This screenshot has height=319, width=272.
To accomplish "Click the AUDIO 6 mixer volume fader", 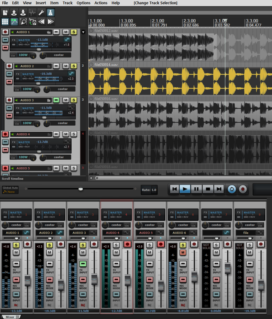I will coord(194,277).
